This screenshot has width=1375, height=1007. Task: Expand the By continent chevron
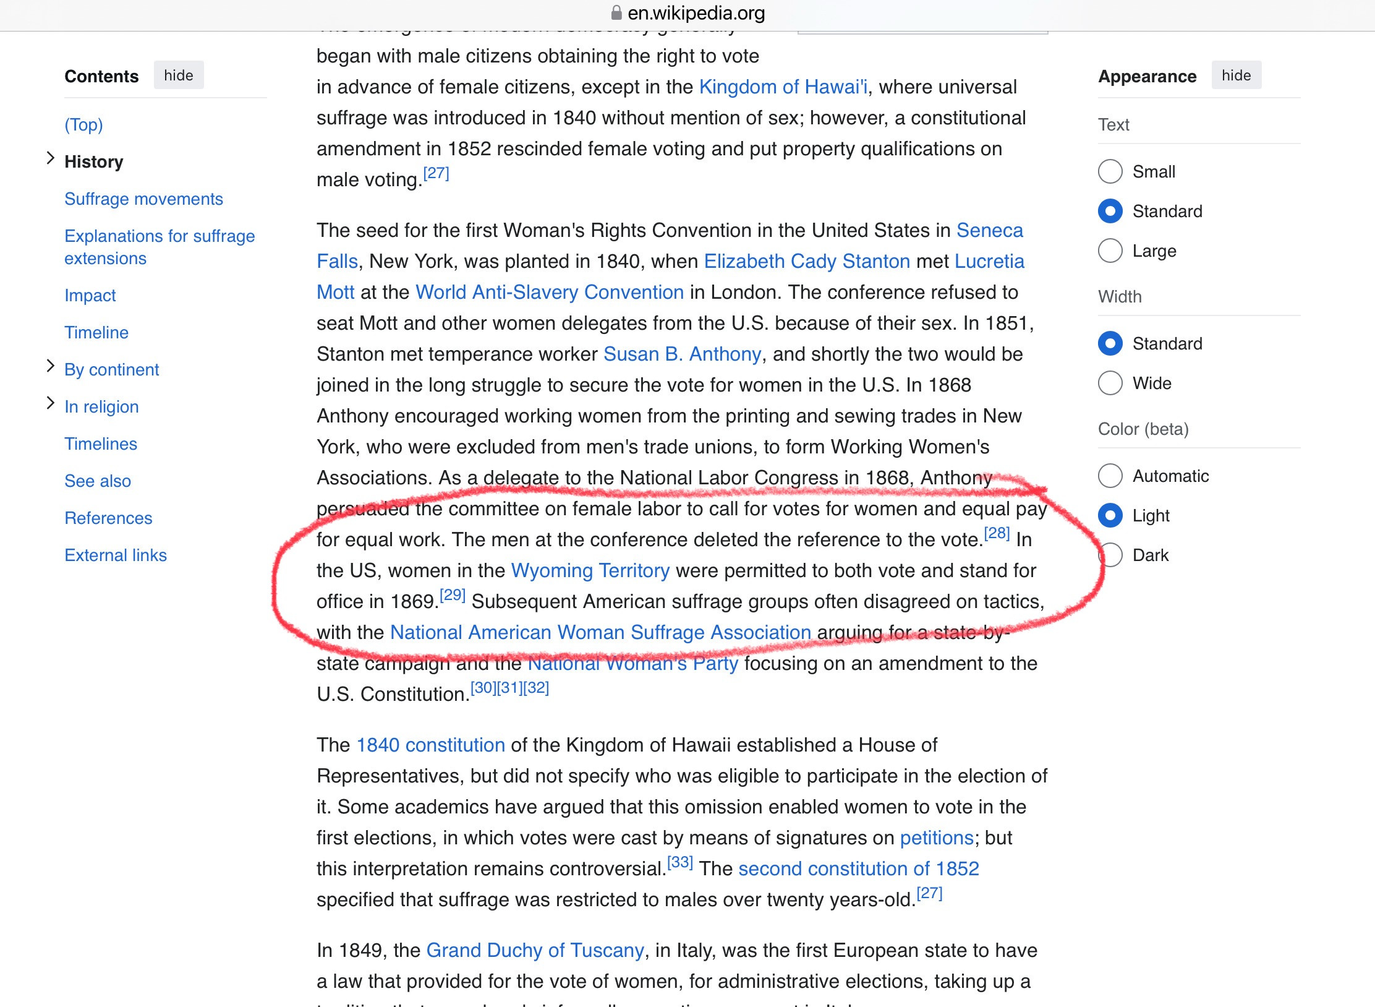point(50,366)
